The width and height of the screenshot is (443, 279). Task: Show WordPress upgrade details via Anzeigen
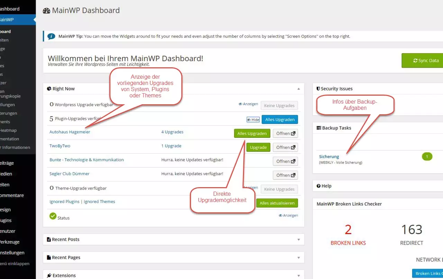coord(248,104)
